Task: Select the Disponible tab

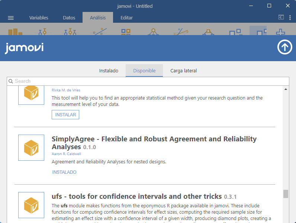Action: (x=144, y=70)
